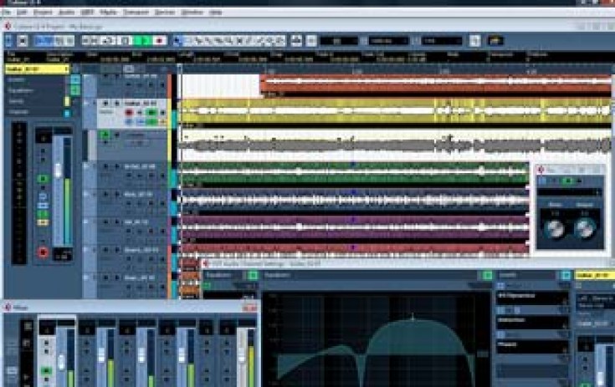Click the EQ curve peak point

413,318
